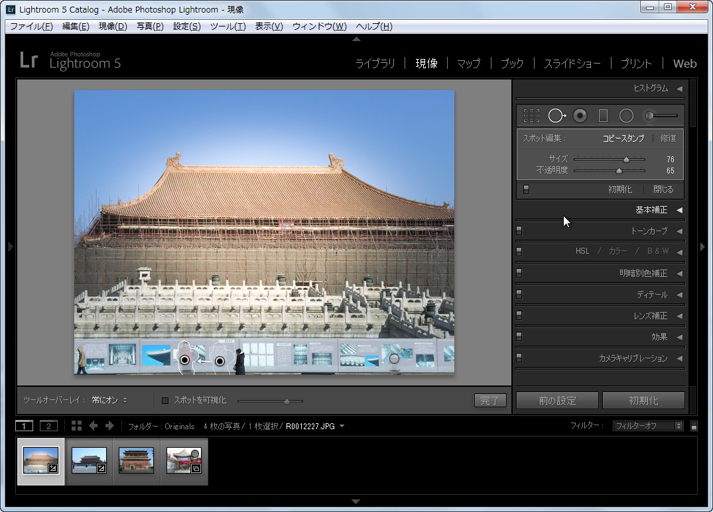Viewport: 713px width, 512px height.
Task: Expand the ヒストグラム panel
Action: click(679, 89)
